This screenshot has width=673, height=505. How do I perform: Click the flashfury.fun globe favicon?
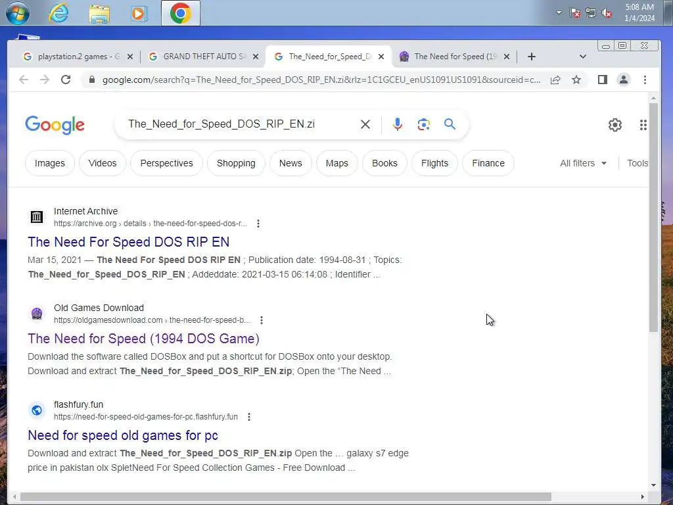[x=37, y=410]
